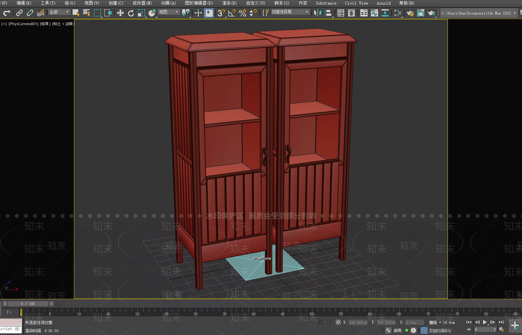Click the Previous Frame button
Image resolution: width=522 pixels, height=335 pixels.
477,322
